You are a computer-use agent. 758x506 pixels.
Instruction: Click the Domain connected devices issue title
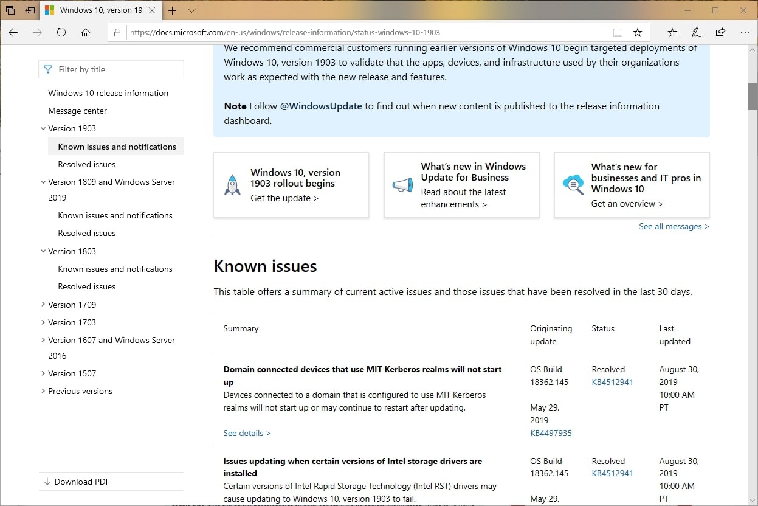(x=362, y=375)
